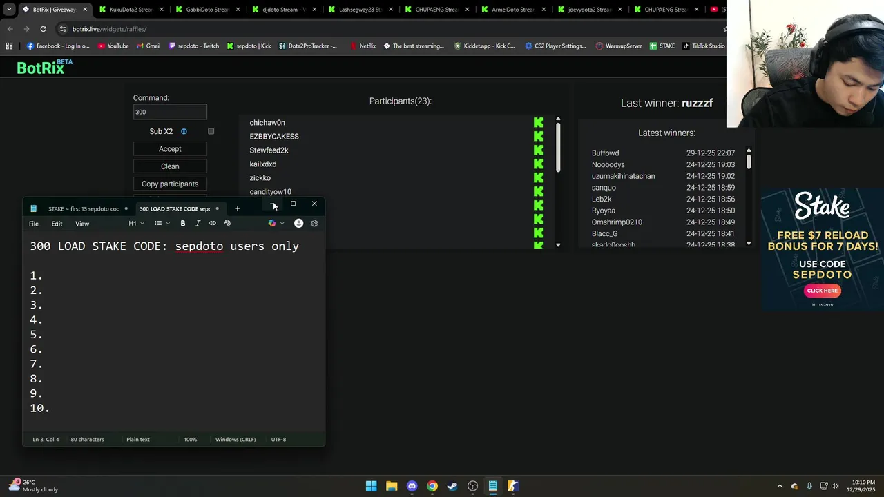Click the BotRix logo
Image resolution: width=884 pixels, height=497 pixels.
(x=44, y=67)
